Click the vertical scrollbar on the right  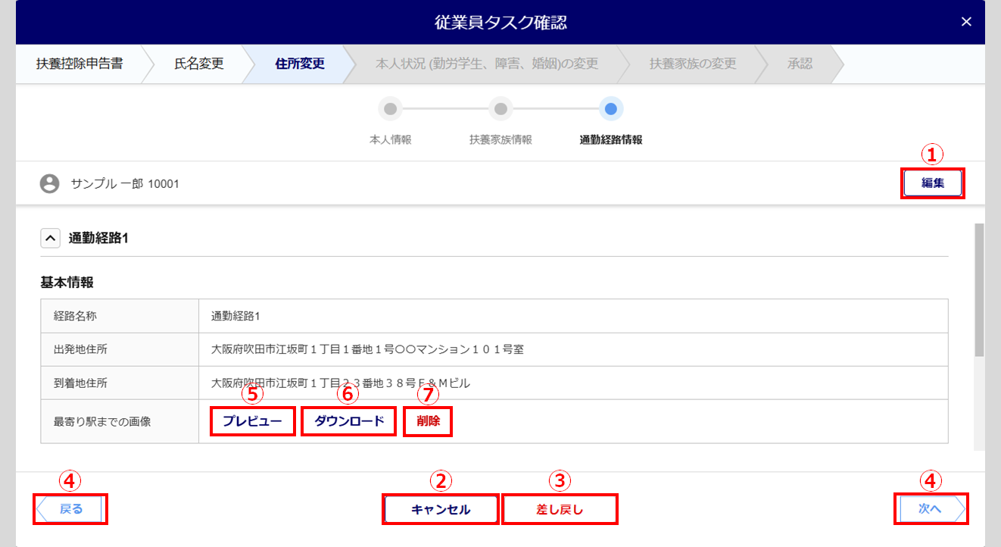[x=978, y=289]
